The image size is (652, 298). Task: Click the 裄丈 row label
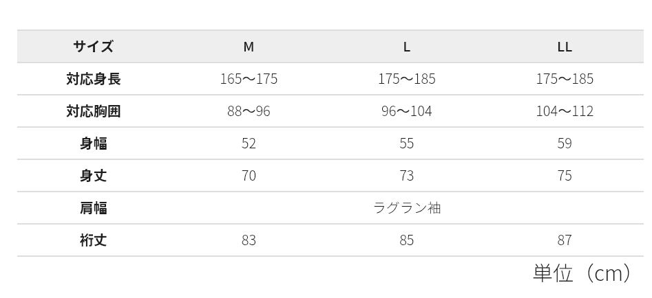pos(93,240)
